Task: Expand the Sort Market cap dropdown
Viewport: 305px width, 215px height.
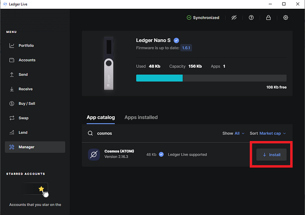Action: [x=268, y=133]
